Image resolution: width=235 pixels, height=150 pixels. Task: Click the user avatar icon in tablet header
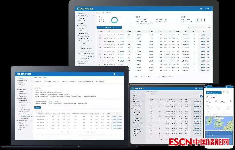click(x=196, y=89)
